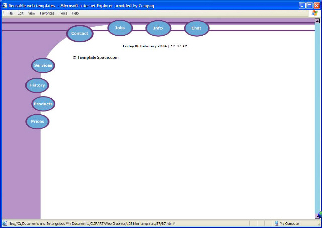The width and height of the screenshot is (322, 228).
Task: Open the Favorites menu
Action: 47,13
